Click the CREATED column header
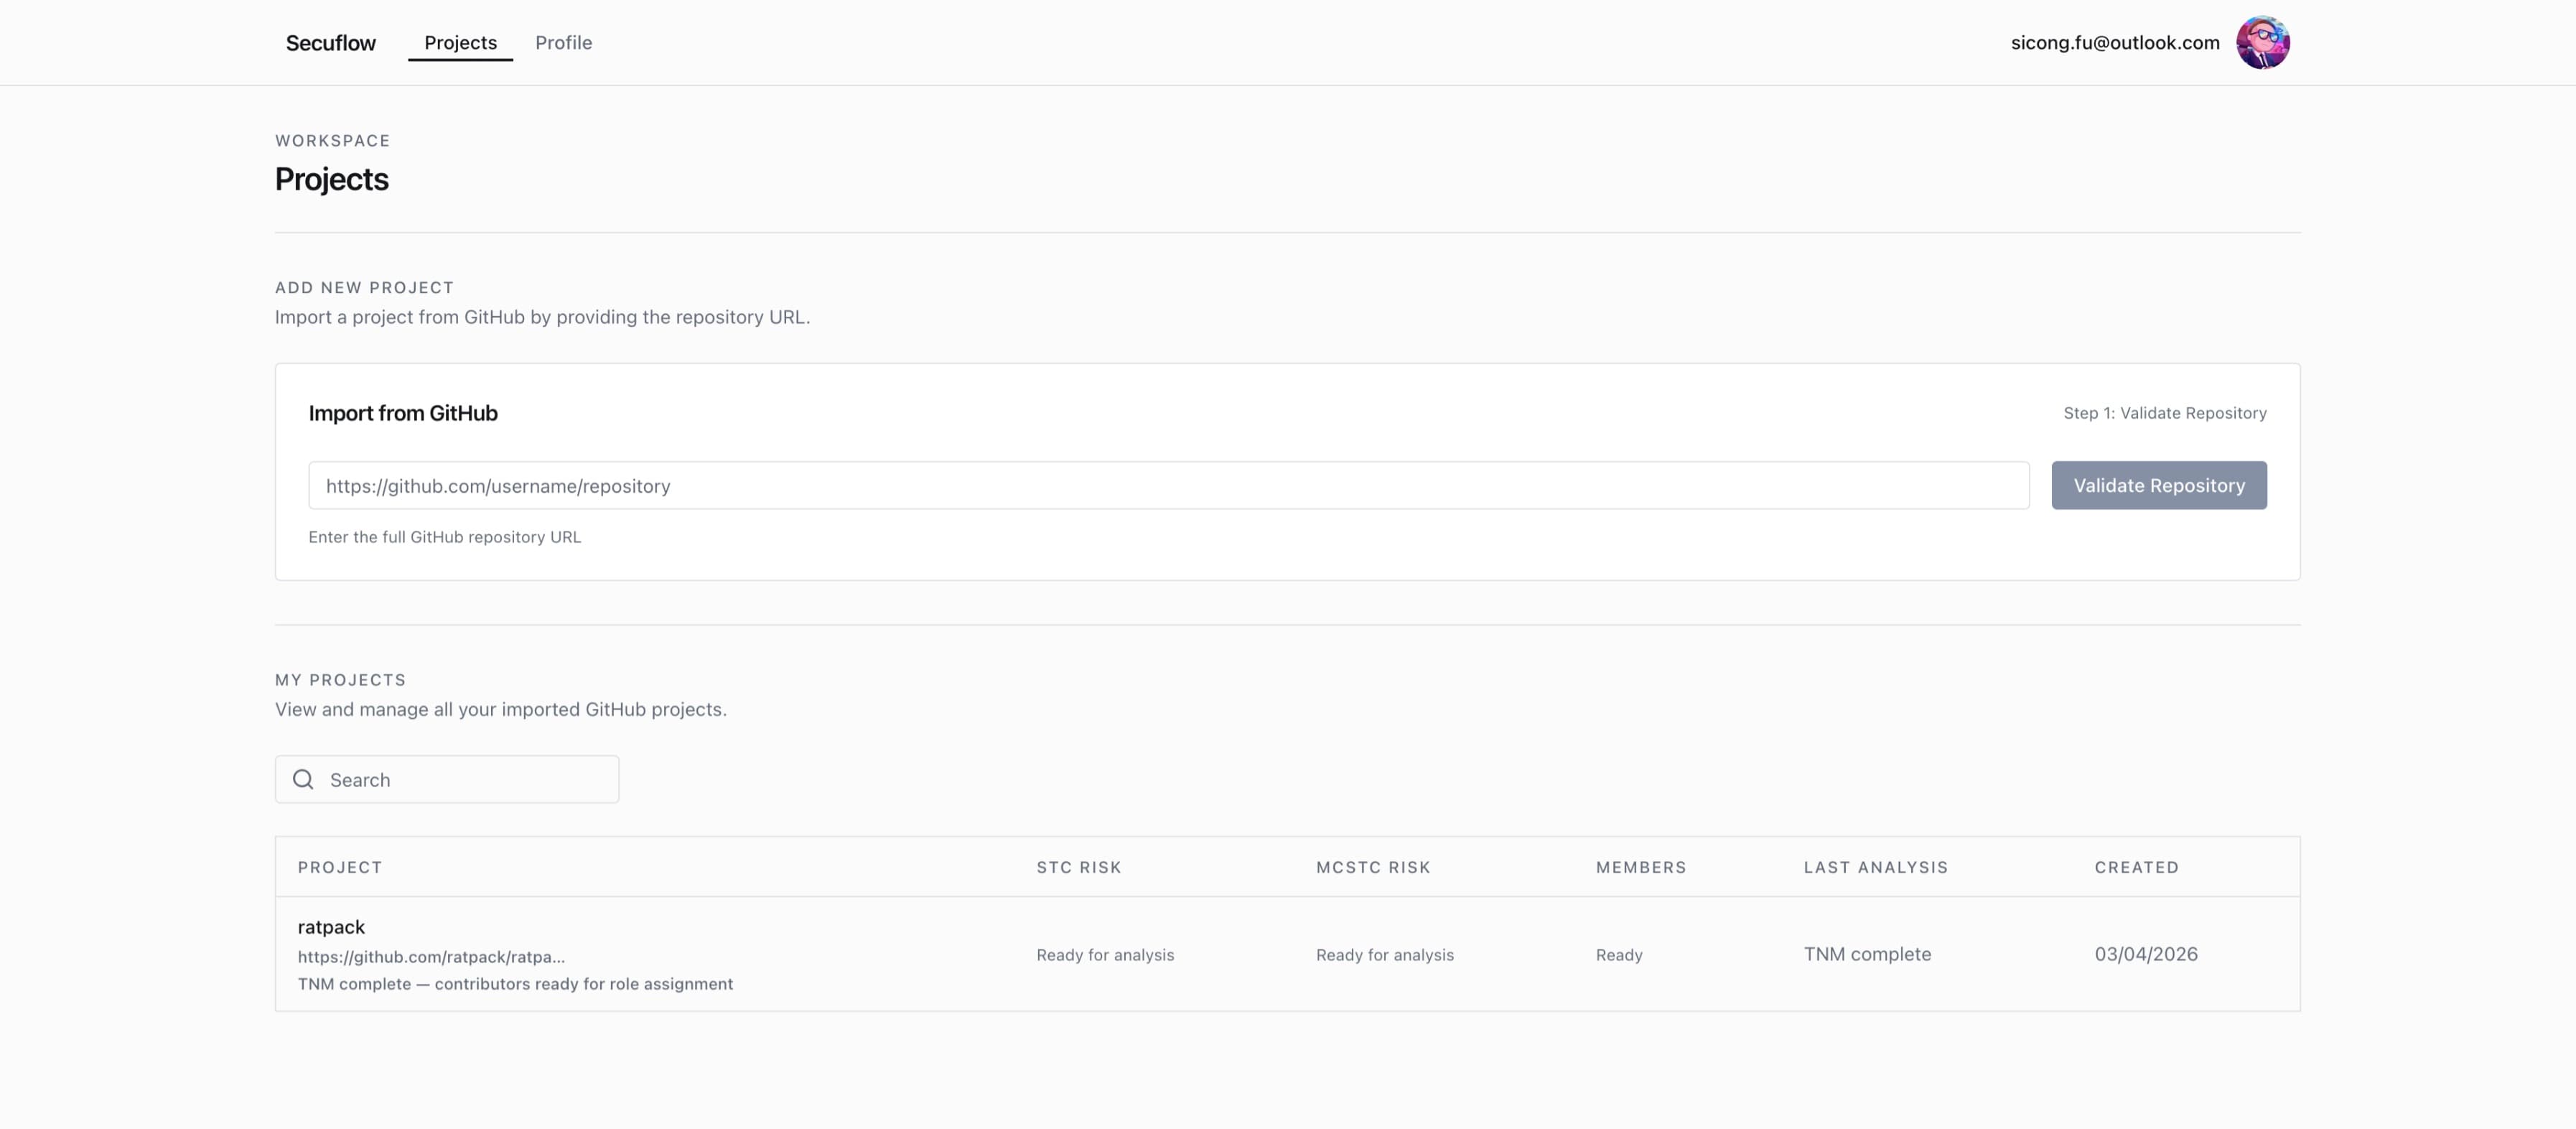Screen dimensions: 2576x1129 point(2136,867)
